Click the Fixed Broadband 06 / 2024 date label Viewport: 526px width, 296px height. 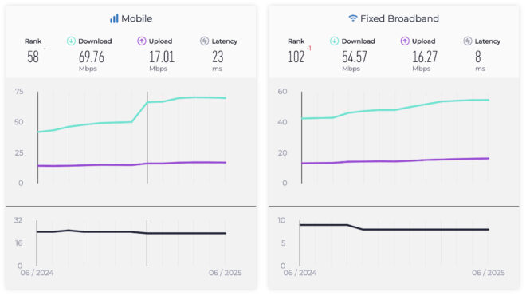tap(300, 273)
